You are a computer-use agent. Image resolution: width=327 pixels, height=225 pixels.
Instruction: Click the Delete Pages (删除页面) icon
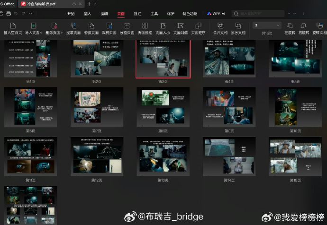[54, 26]
